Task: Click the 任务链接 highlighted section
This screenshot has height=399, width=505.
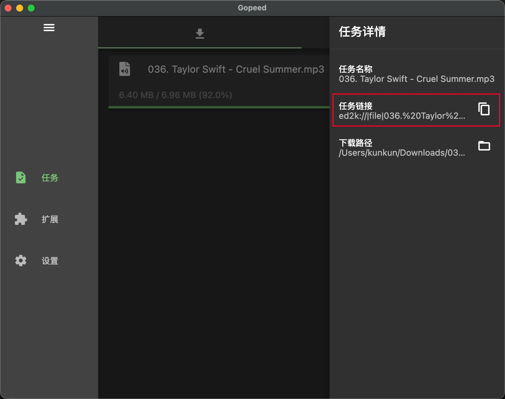Action: pyautogui.click(x=416, y=110)
